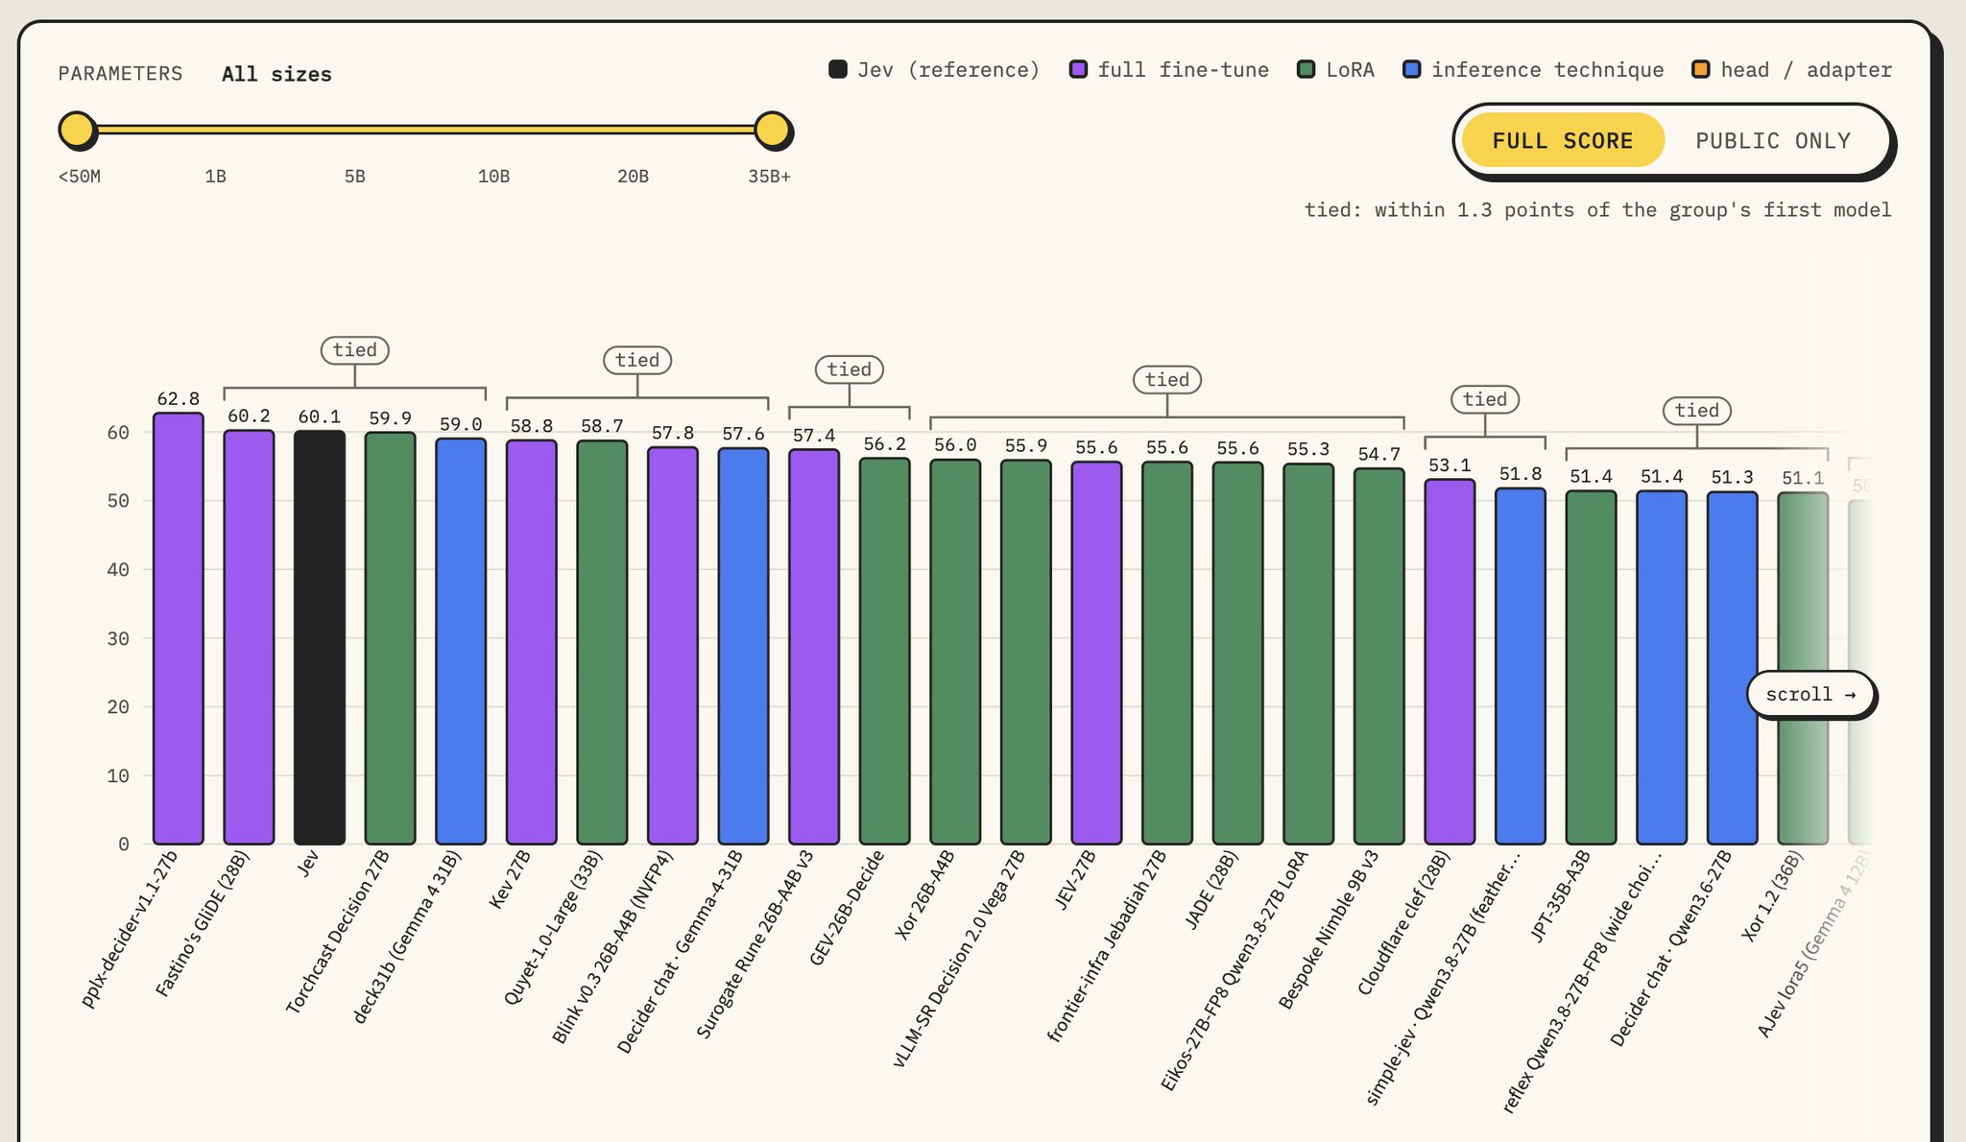Select the Bespoke Nimble 9B v3 bar
Image resolution: width=1966 pixels, height=1142 pixels.
[x=1379, y=656]
